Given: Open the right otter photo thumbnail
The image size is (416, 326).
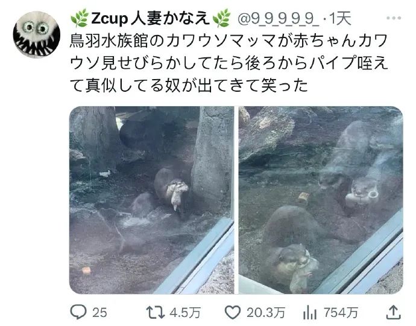Looking at the screenshot, I should pyautogui.click(x=321, y=200).
